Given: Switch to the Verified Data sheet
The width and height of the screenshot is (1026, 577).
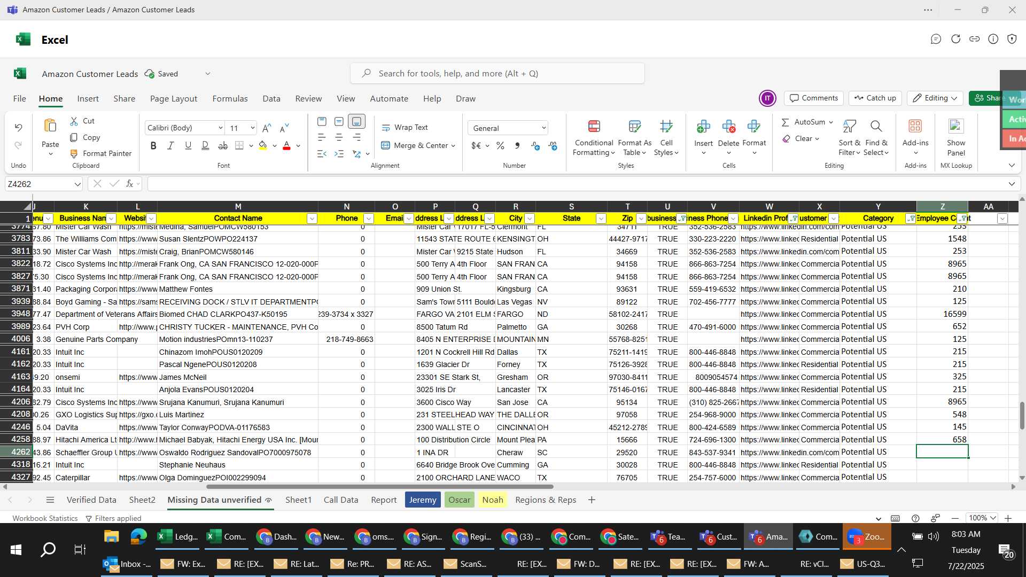Looking at the screenshot, I should click(91, 500).
